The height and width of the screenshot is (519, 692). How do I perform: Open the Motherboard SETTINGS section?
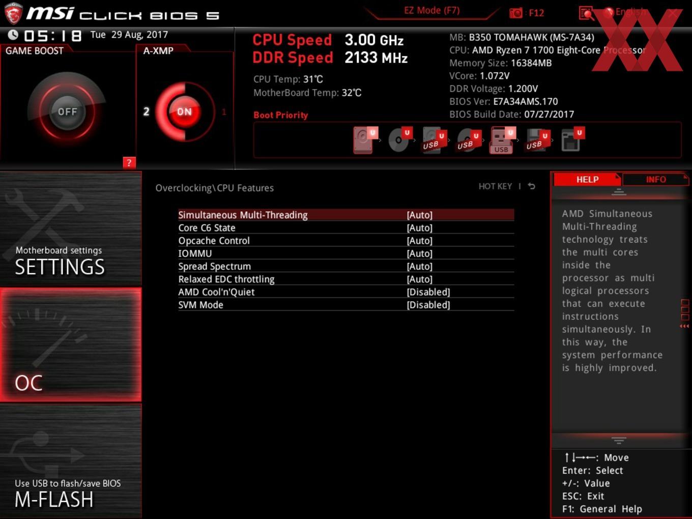(71, 228)
